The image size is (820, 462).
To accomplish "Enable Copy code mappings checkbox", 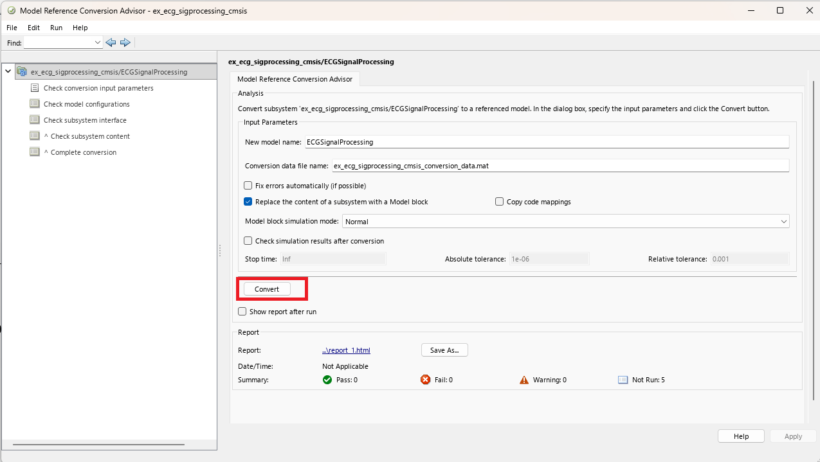I will point(500,202).
